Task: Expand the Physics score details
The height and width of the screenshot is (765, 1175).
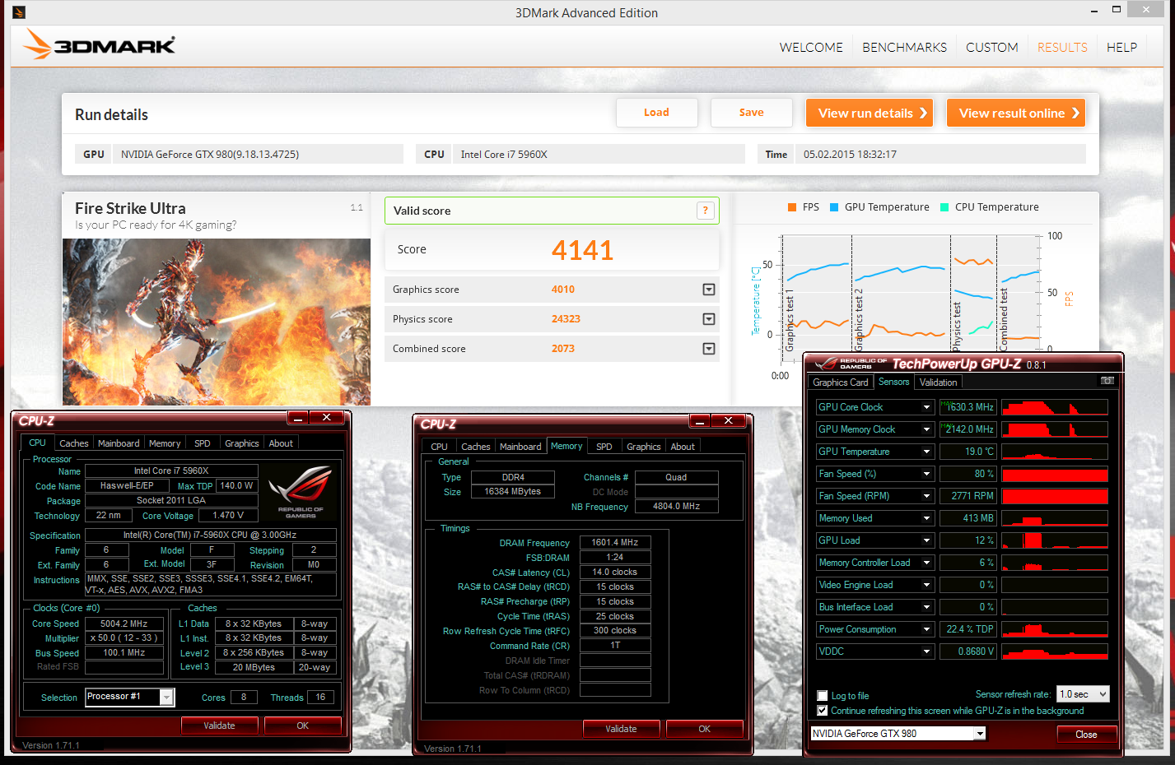Action: [708, 319]
